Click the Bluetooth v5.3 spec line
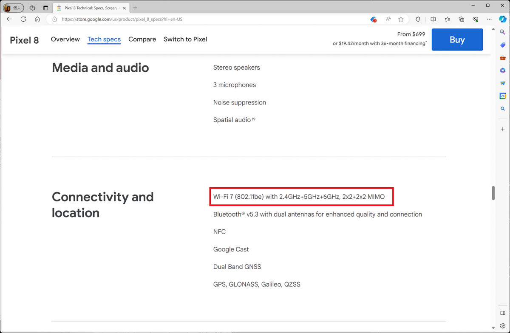Screen dimensions: 510x333 317,214
